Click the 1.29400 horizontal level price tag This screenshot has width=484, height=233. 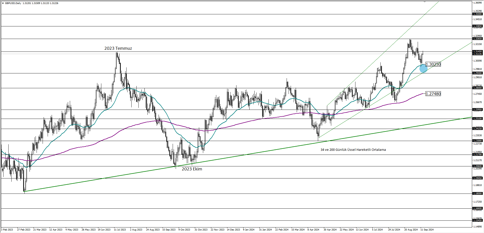point(477,73)
